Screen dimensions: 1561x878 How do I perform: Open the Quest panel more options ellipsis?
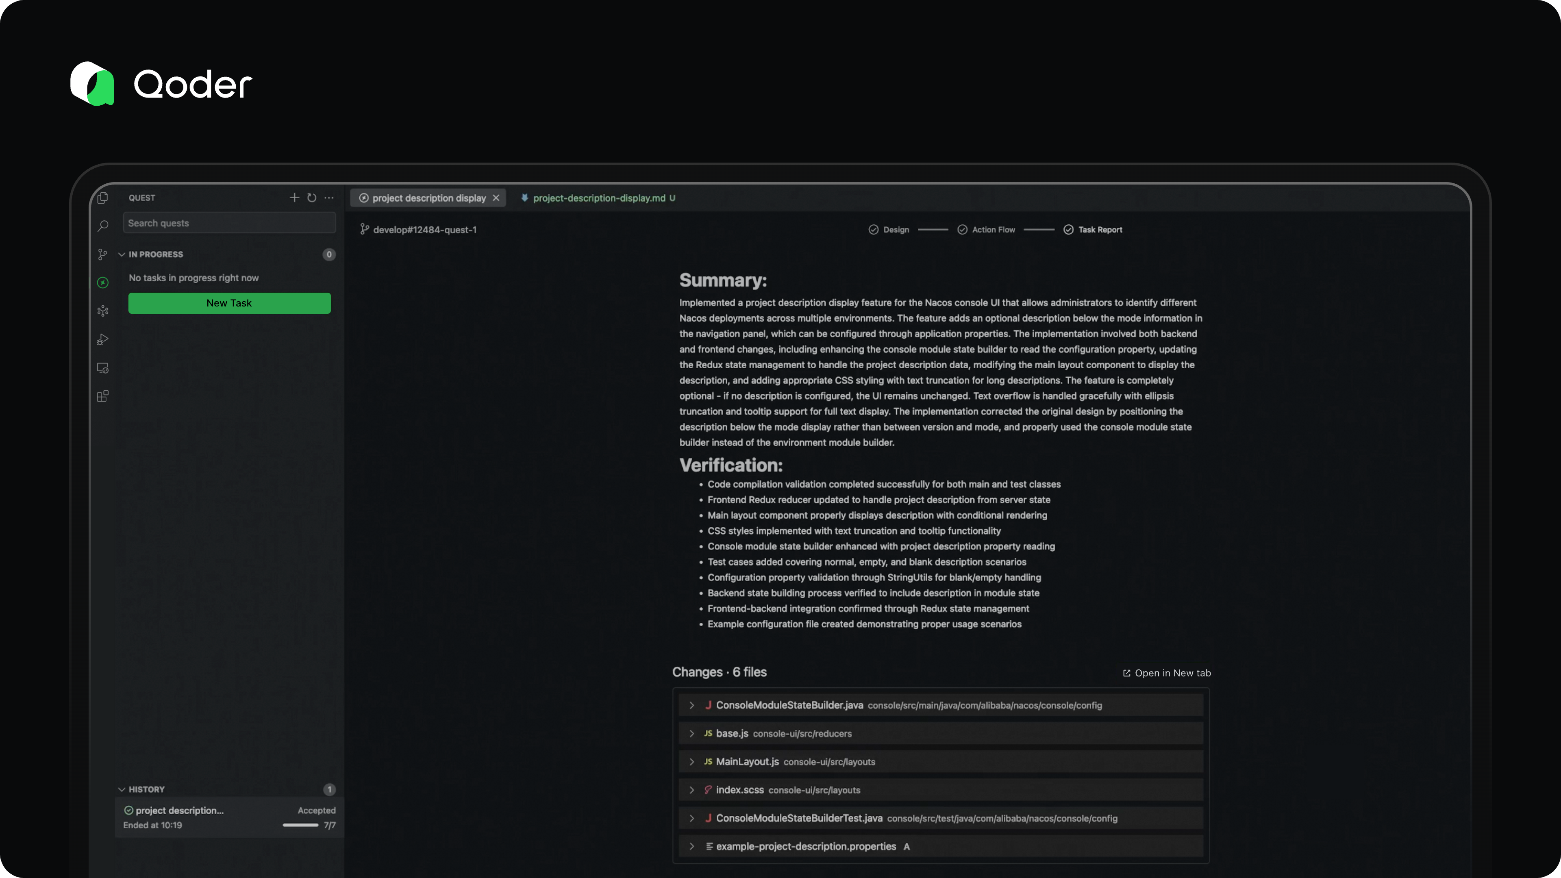point(329,198)
